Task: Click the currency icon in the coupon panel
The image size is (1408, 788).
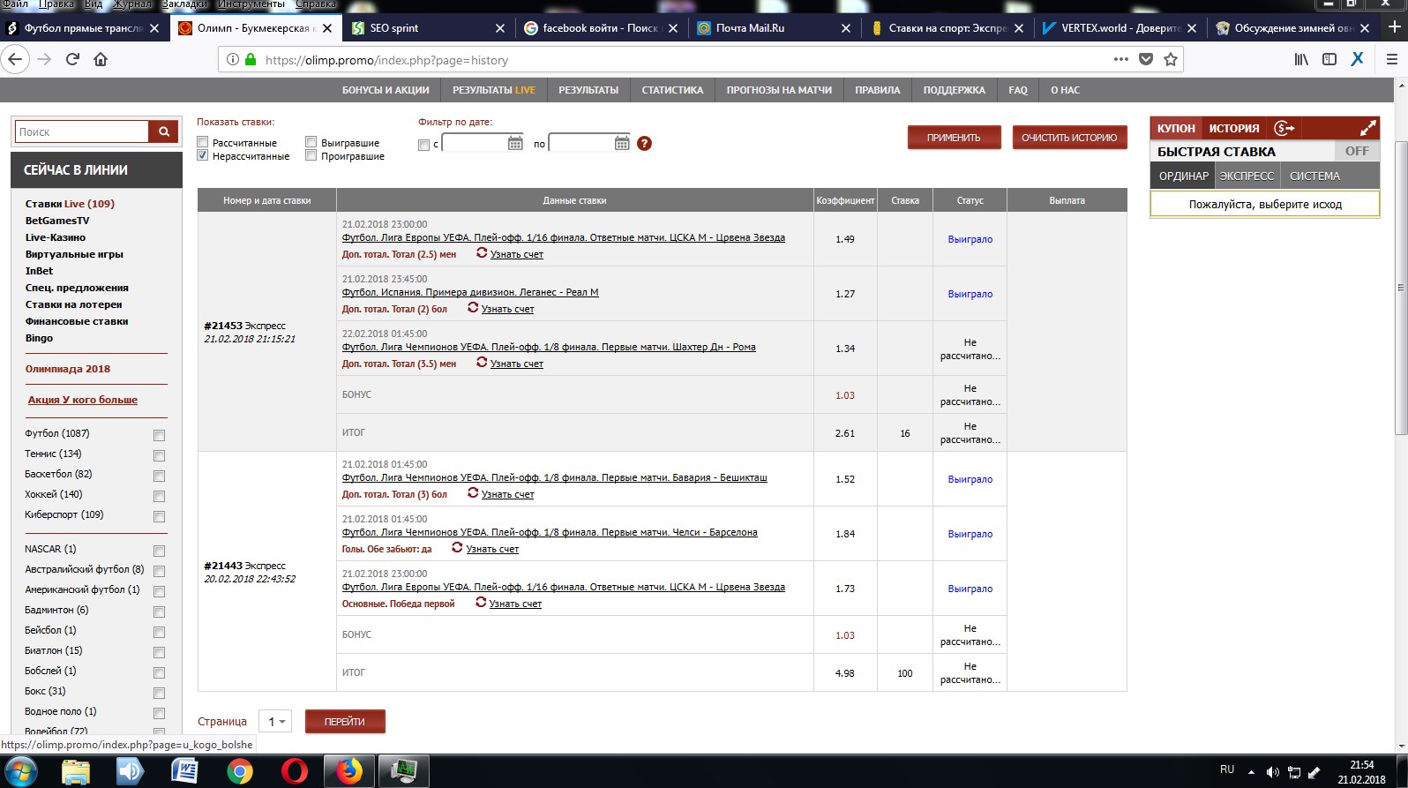Action: [x=1284, y=128]
